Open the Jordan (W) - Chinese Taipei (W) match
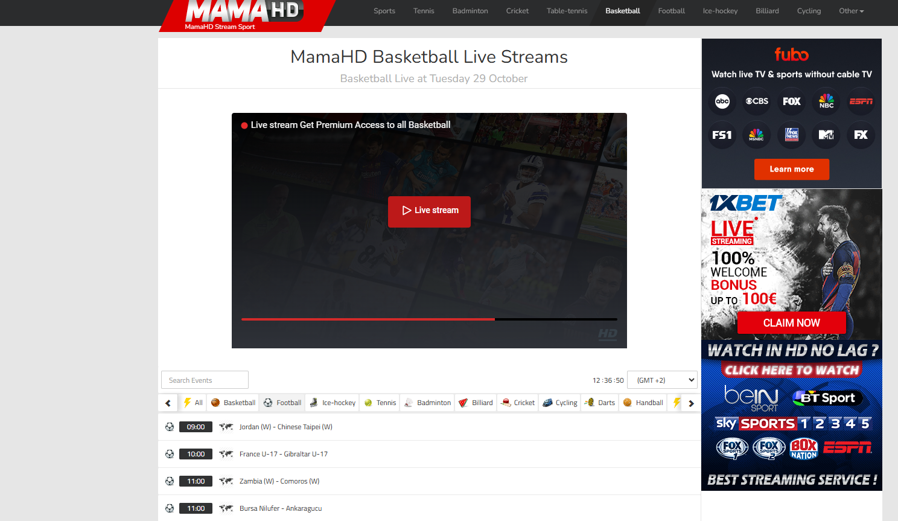The width and height of the screenshot is (898, 521). 285,427
